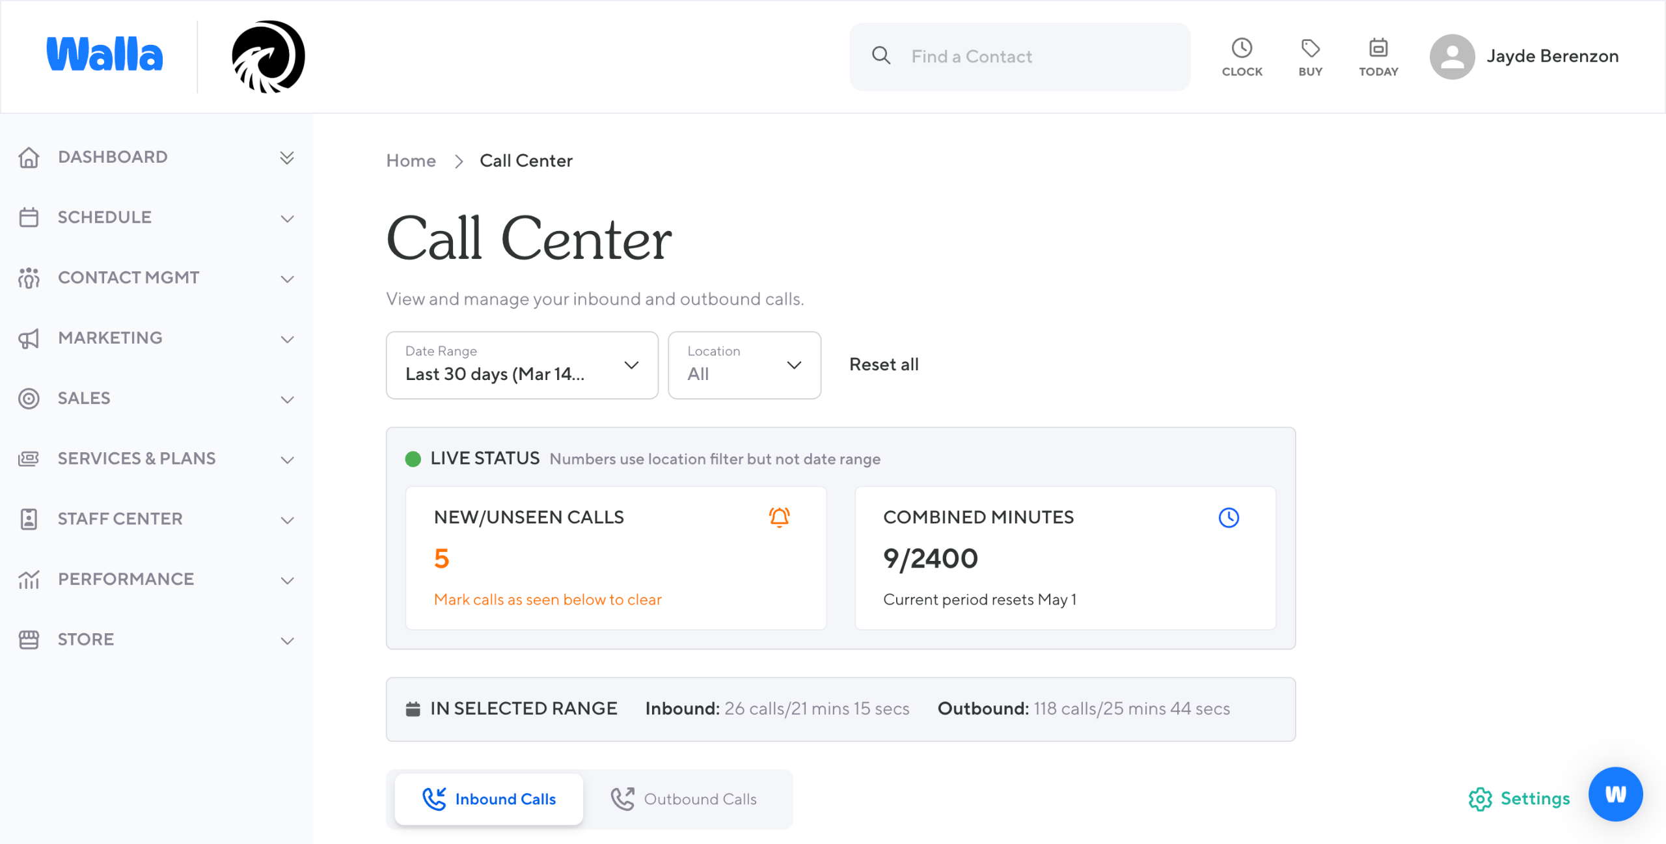Open the Clock icon in header
The image size is (1666, 844).
pyautogui.click(x=1242, y=49)
